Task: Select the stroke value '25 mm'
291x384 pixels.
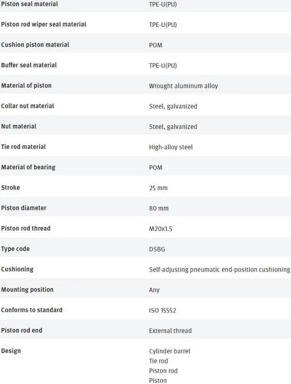Action: 158,188
